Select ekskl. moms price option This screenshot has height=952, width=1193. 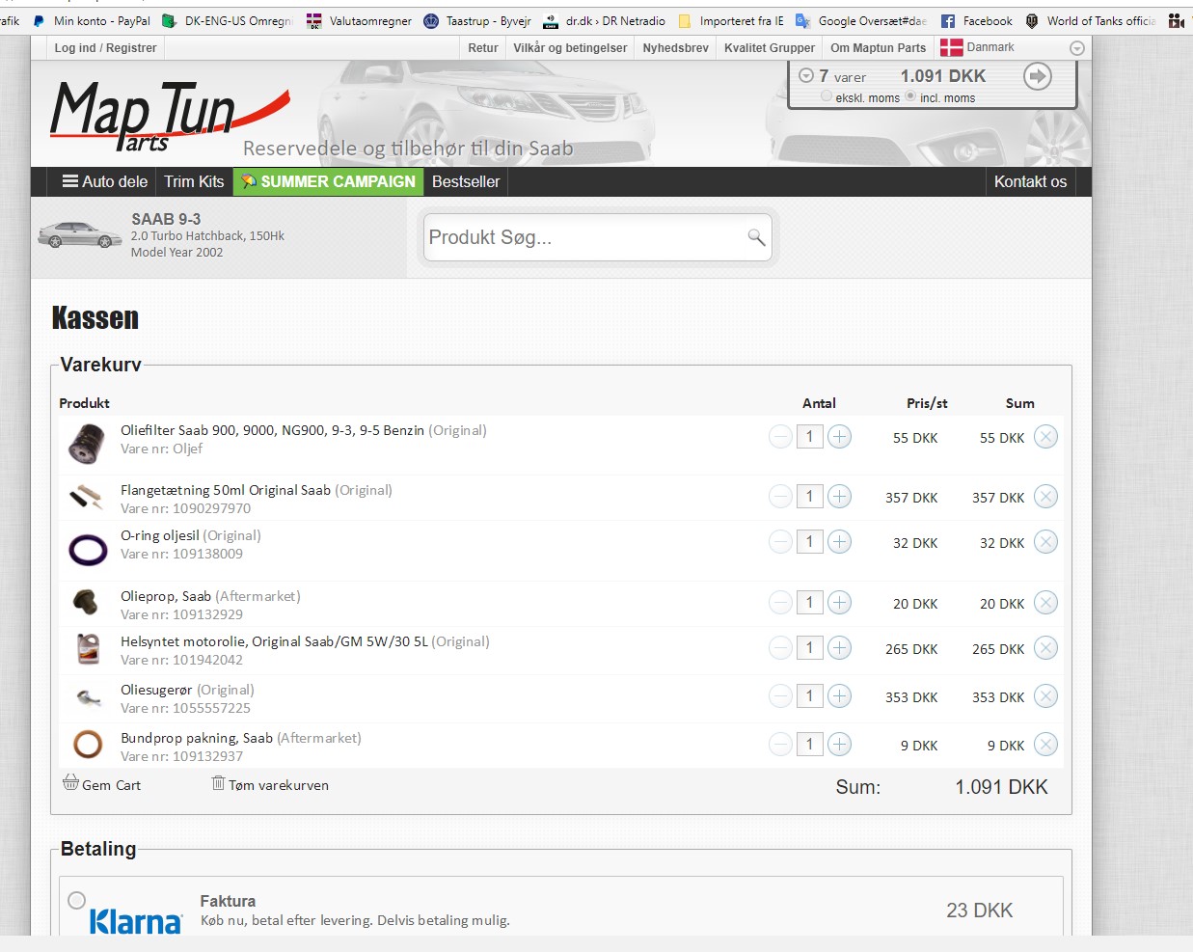tap(827, 96)
